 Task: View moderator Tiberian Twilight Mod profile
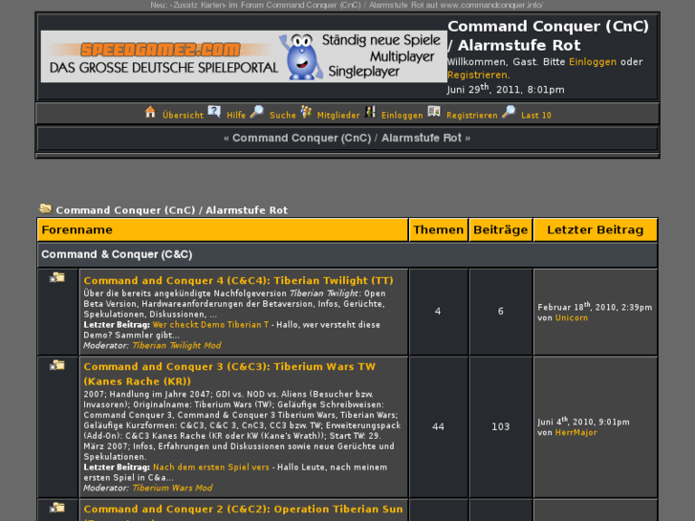(177, 345)
